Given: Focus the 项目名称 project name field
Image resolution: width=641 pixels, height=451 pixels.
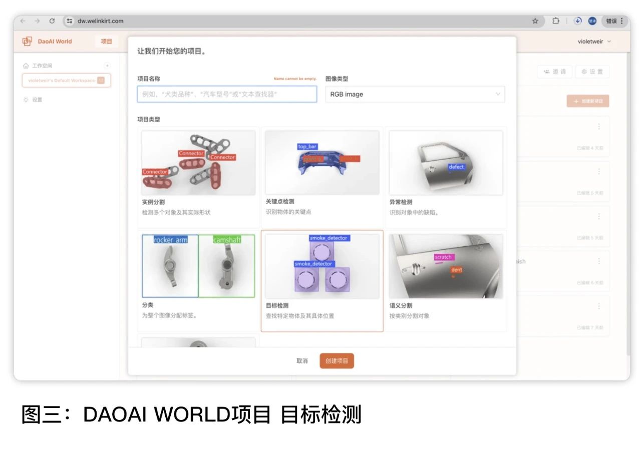Looking at the screenshot, I should (227, 94).
